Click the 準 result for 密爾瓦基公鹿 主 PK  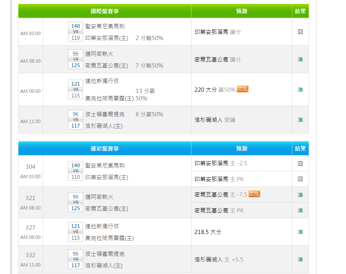300,210
